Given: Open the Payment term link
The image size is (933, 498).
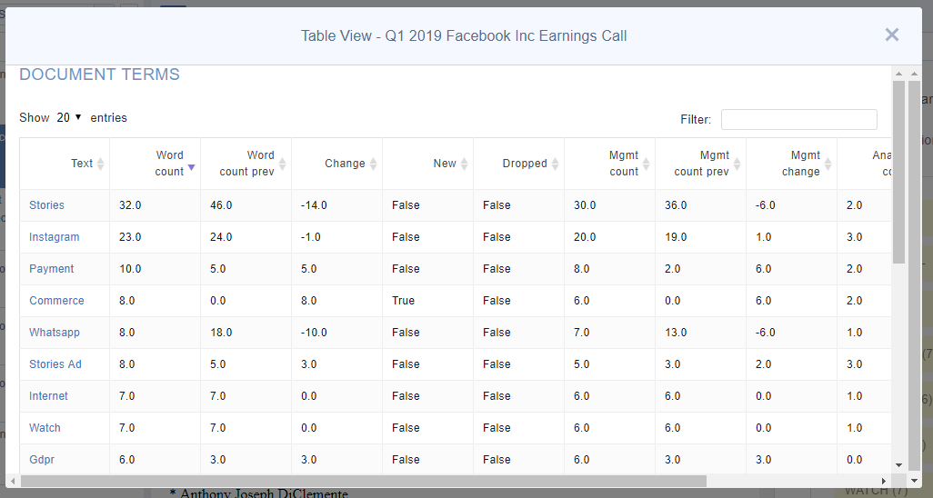Looking at the screenshot, I should tap(51, 269).
